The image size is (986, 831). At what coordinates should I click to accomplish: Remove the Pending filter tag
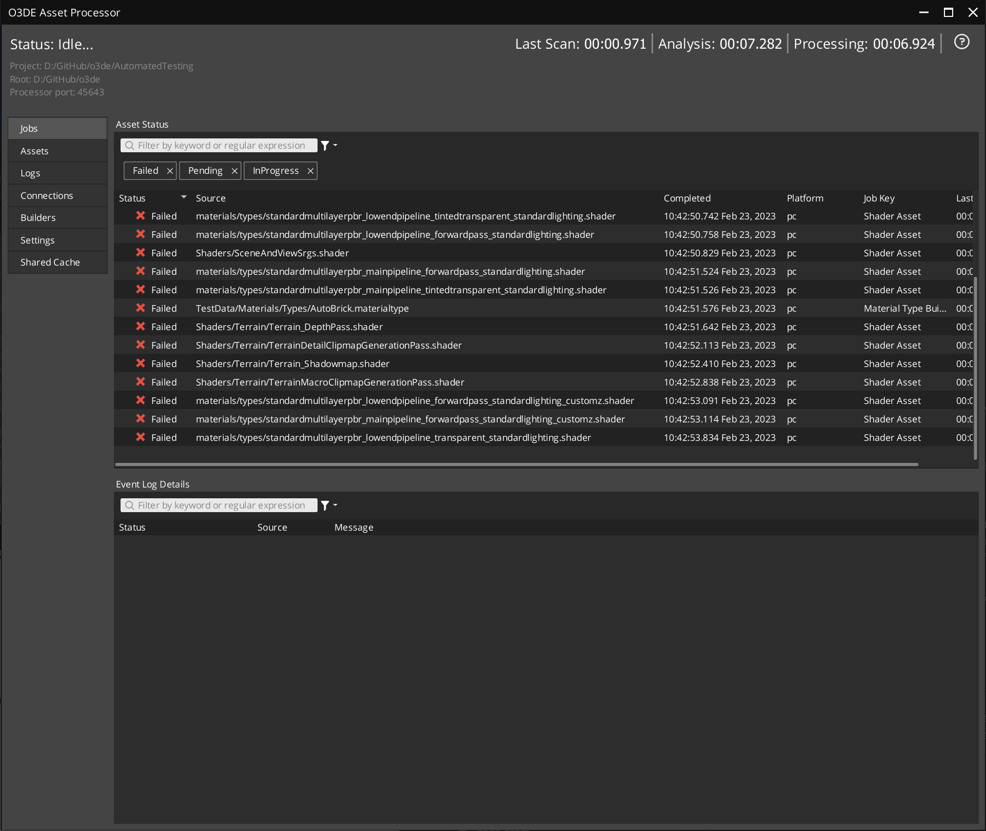click(234, 171)
